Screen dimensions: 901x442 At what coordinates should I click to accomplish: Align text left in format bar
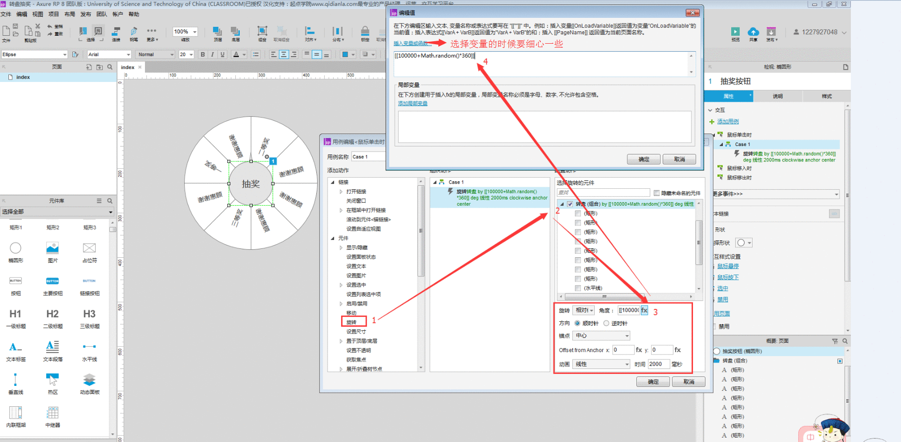274,55
